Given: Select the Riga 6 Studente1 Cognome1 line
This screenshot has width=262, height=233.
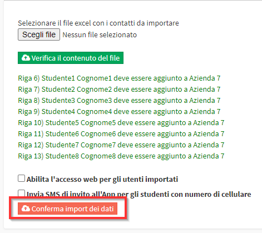Looking at the screenshot, I should 119,78.
